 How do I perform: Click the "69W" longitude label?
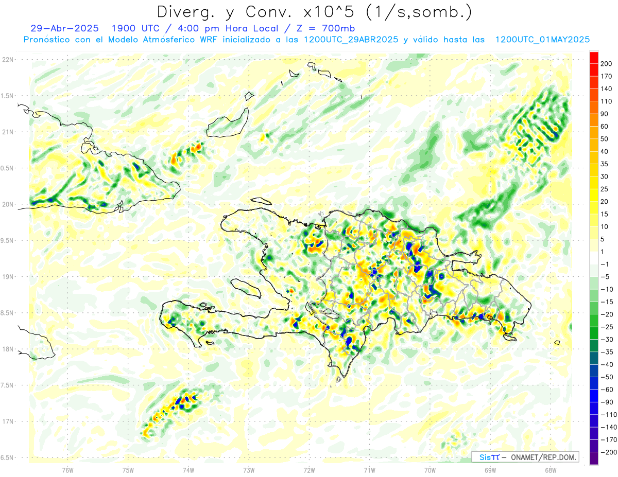tap(490, 469)
